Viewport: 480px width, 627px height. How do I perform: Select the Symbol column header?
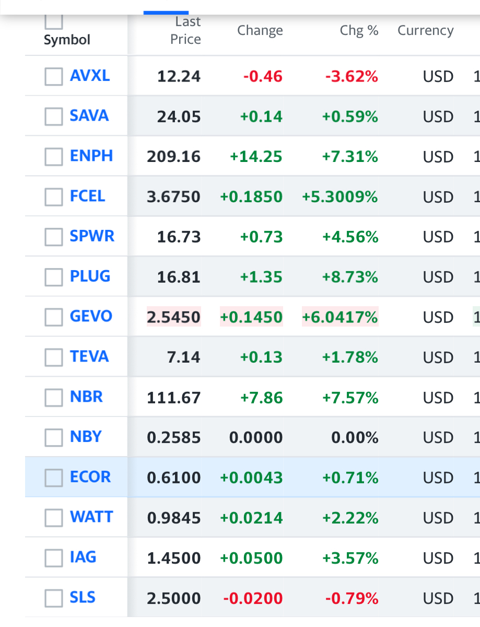click(67, 40)
